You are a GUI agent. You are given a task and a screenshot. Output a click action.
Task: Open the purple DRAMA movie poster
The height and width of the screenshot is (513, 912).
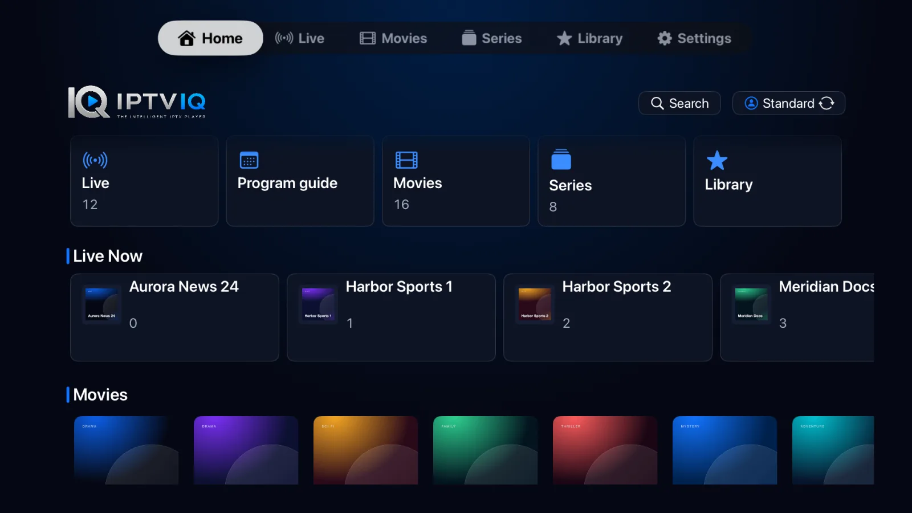(246, 450)
